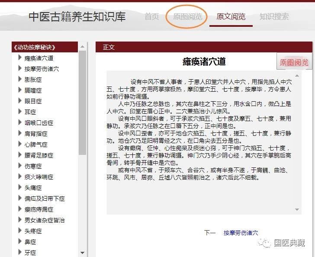Select the 瘫痪诸穴道 chapter entry
This screenshot has width=315, height=257.
(39, 58)
